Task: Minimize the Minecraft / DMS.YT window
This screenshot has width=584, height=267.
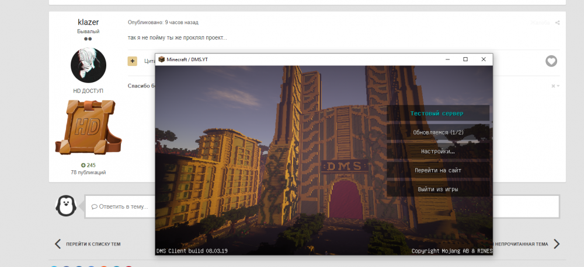Action: coord(447,59)
